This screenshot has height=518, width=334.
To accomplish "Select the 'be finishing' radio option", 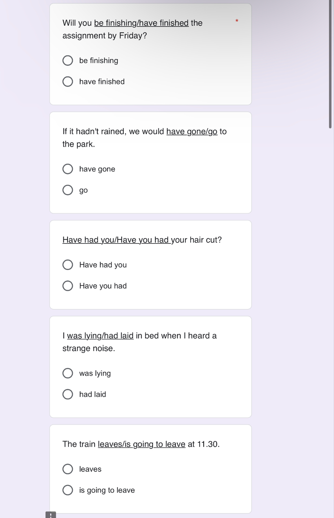I will click(68, 61).
